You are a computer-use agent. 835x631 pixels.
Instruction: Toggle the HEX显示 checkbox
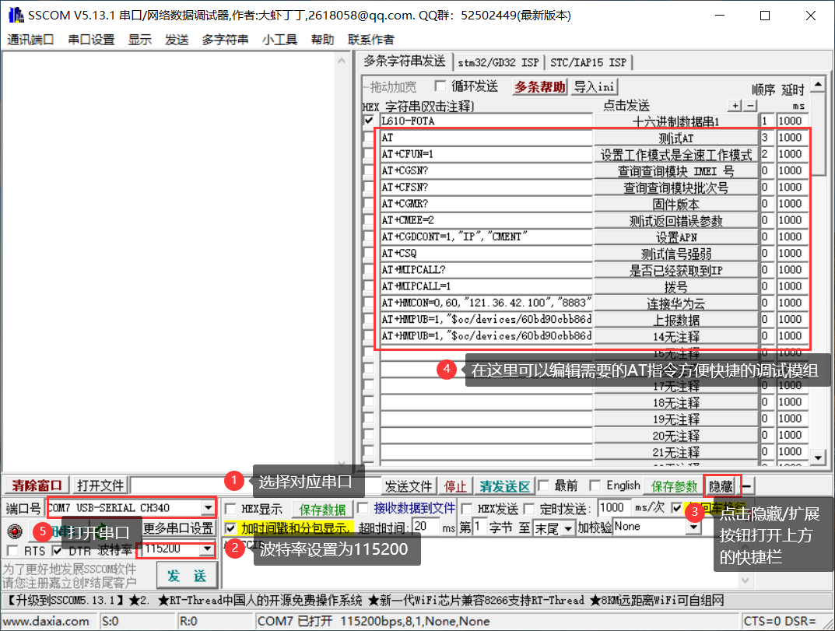pyautogui.click(x=230, y=509)
